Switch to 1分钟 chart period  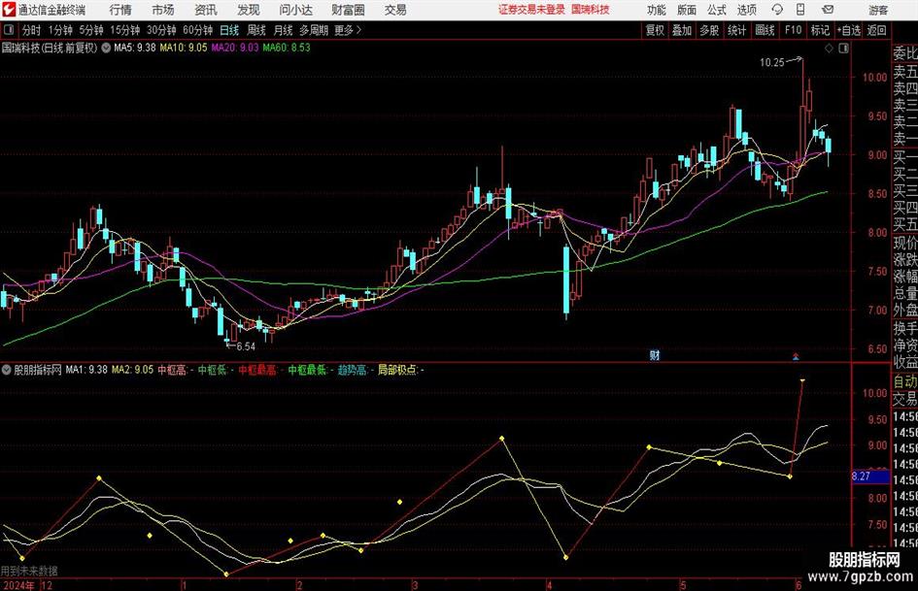pos(59,30)
